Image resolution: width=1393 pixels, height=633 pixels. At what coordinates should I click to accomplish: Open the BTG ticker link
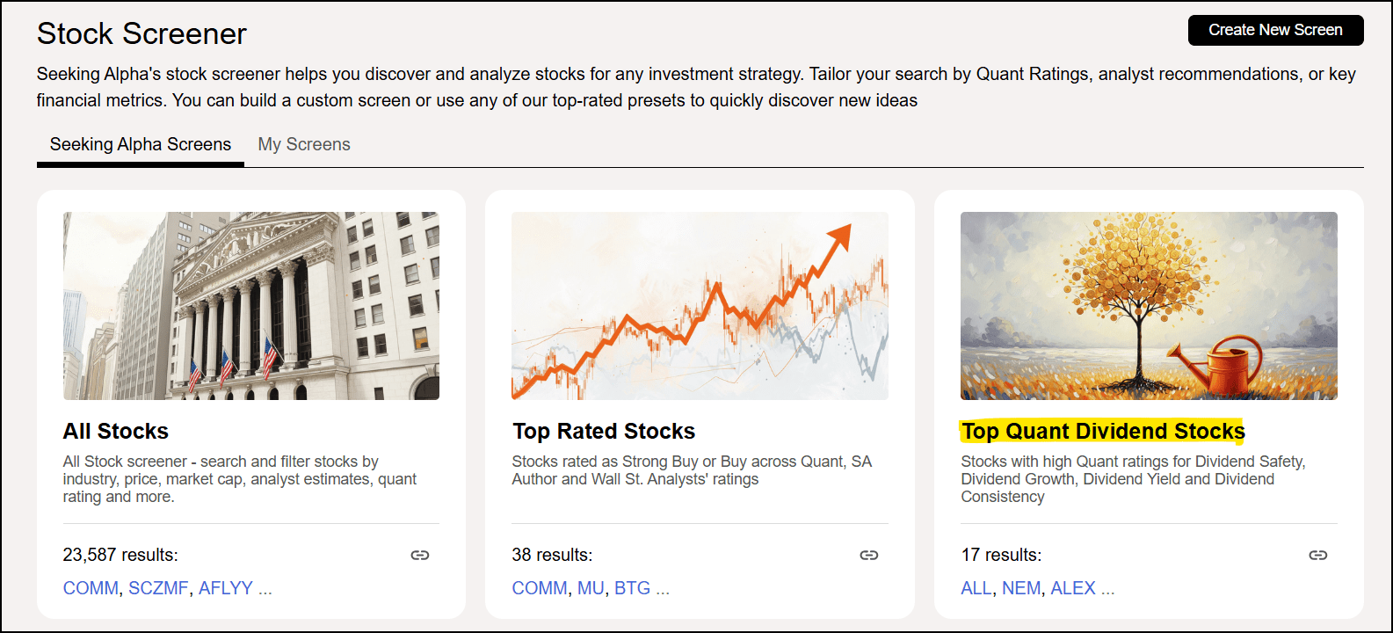click(x=632, y=588)
